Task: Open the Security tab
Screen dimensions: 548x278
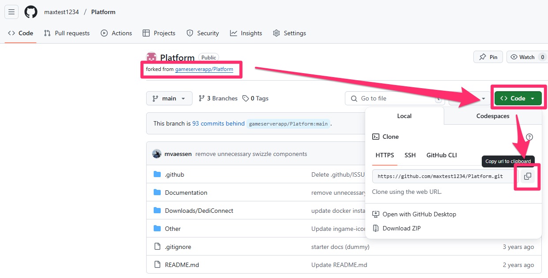Action: click(x=203, y=33)
